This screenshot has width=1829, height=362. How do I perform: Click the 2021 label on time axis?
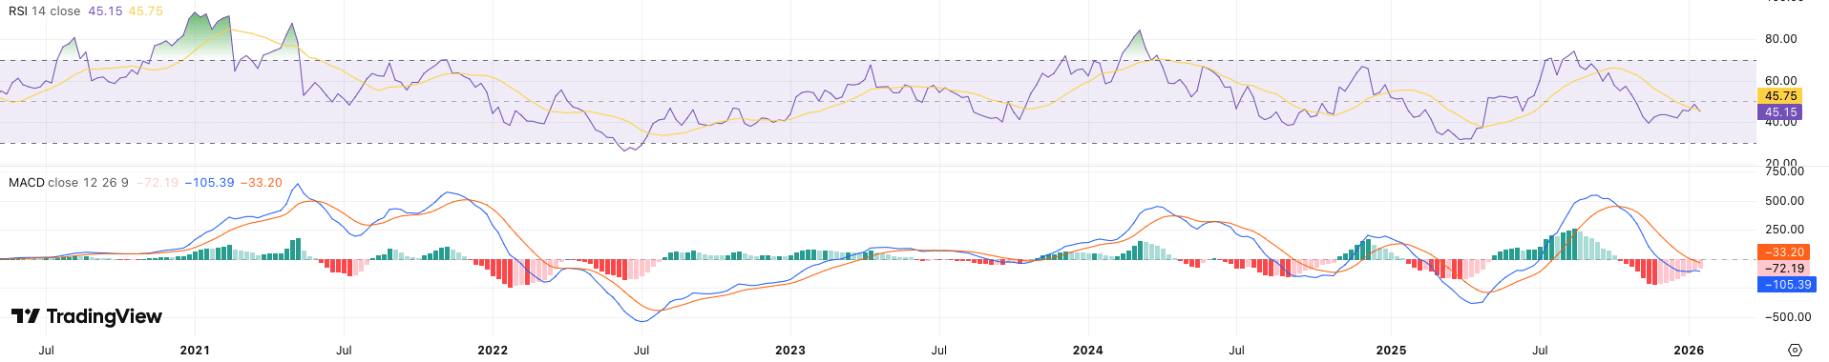(x=195, y=350)
